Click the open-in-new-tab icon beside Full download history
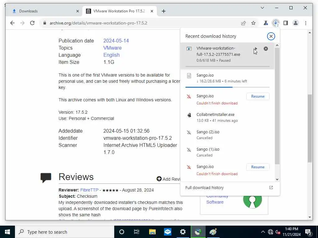 tap(271, 187)
